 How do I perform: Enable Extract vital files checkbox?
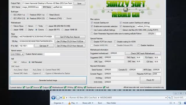tap(121, 30)
